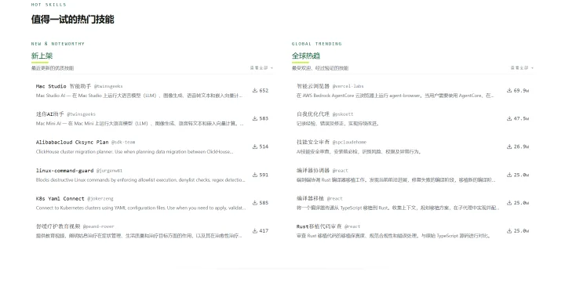565x293 pixels.
Task: Click download icon on linux-command-guard row
Action: (x=255, y=175)
